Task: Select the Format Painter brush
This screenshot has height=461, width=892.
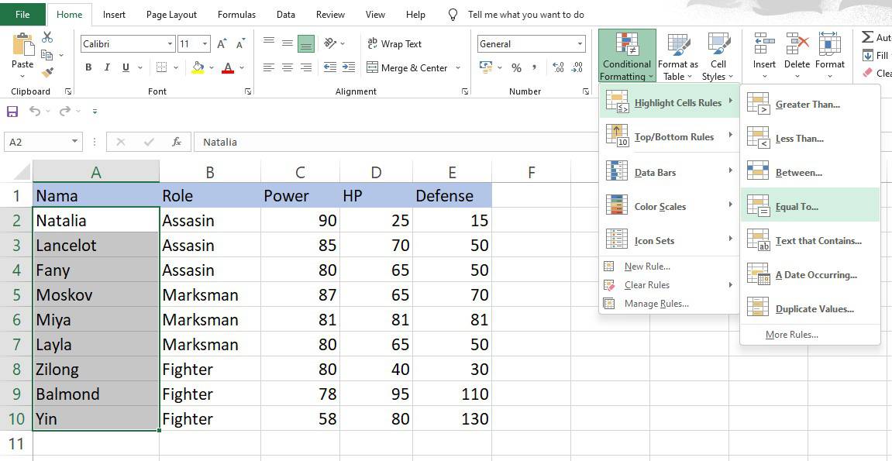Action: coord(47,72)
